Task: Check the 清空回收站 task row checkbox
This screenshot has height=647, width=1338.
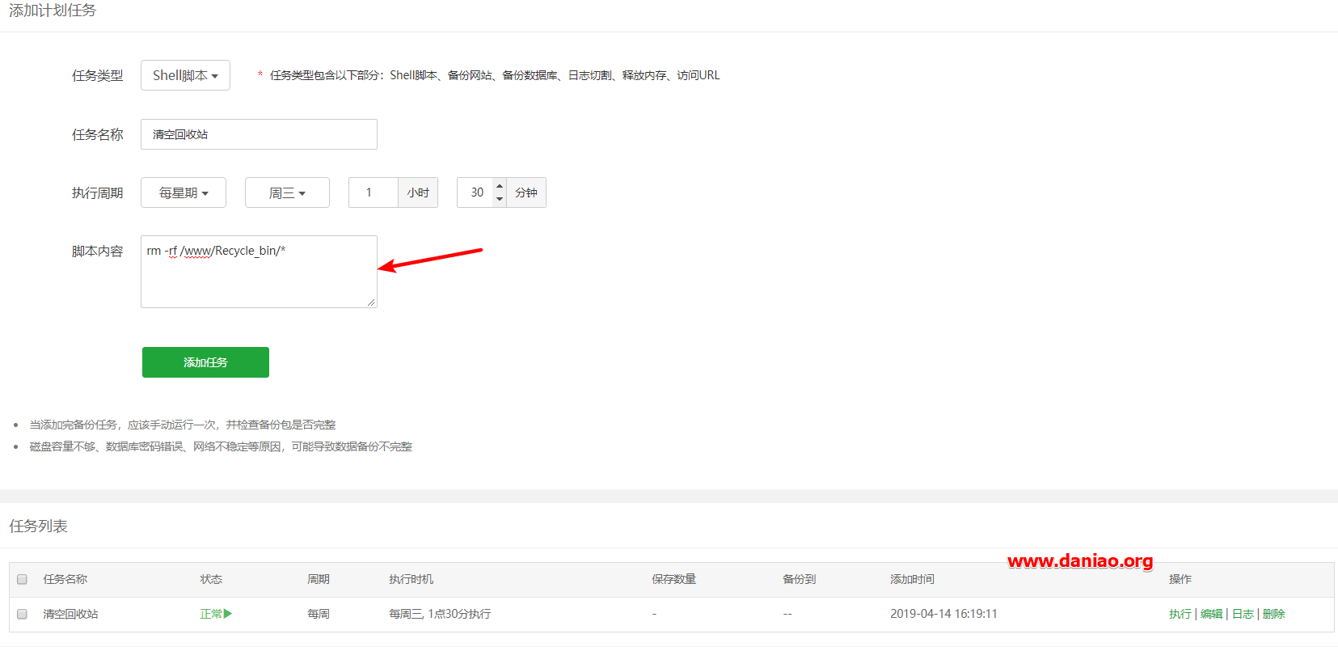Action: coord(23,614)
